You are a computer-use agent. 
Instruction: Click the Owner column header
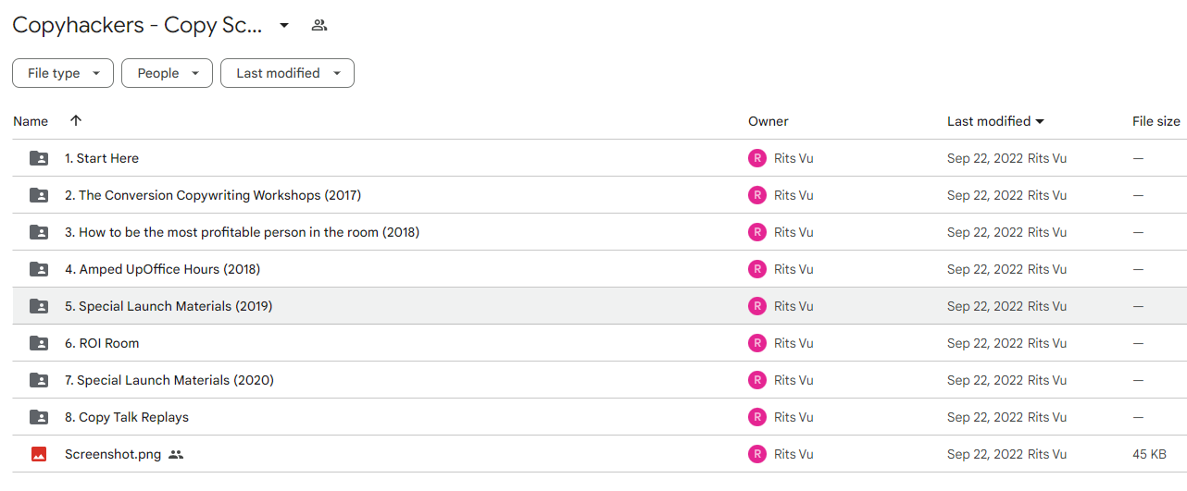click(x=768, y=121)
